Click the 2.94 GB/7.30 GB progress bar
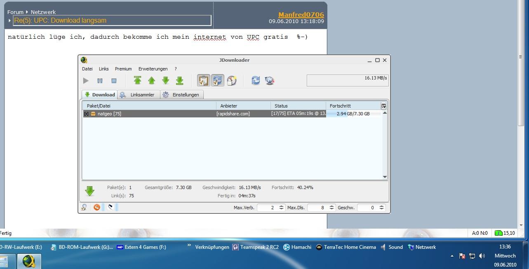 353,114
